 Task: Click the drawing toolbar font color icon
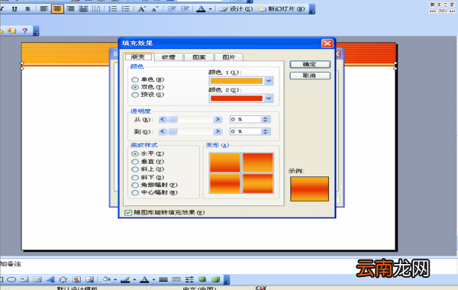(144, 279)
